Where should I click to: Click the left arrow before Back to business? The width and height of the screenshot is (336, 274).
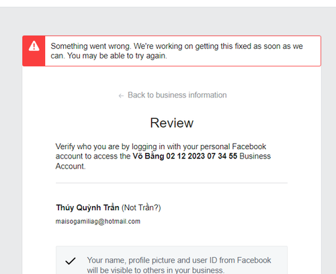pos(121,96)
